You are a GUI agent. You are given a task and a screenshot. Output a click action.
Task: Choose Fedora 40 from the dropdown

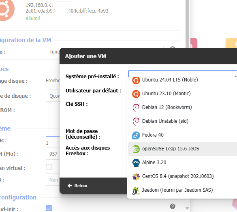[x=182, y=135]
